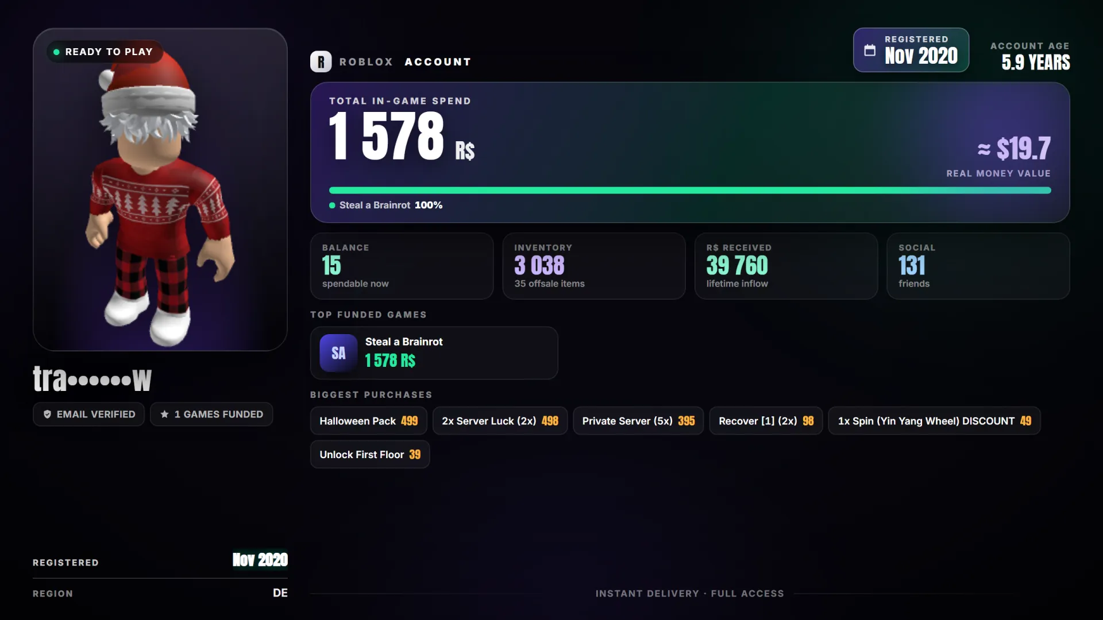Click the avatar thumbnail with Santa hat

point(160,189)
